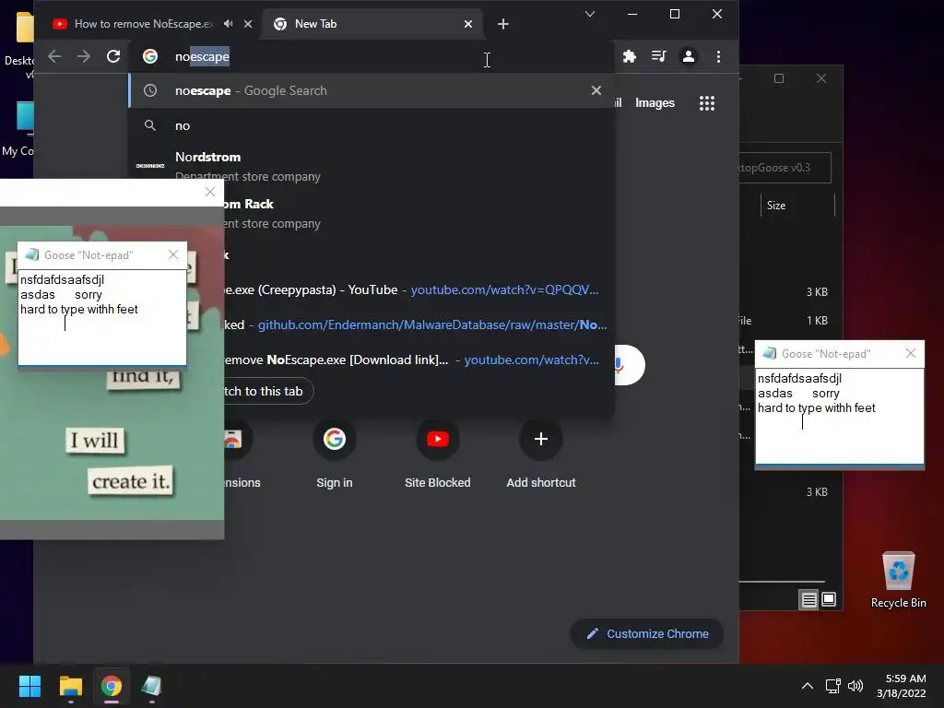Click the 'create it.' meme image
Viewport: 944px width, 708px height.
131,481
